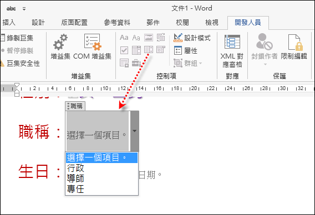Click the 日期 date picker placeholder text
The image size is (315, 215).
[x=150, y=175]
